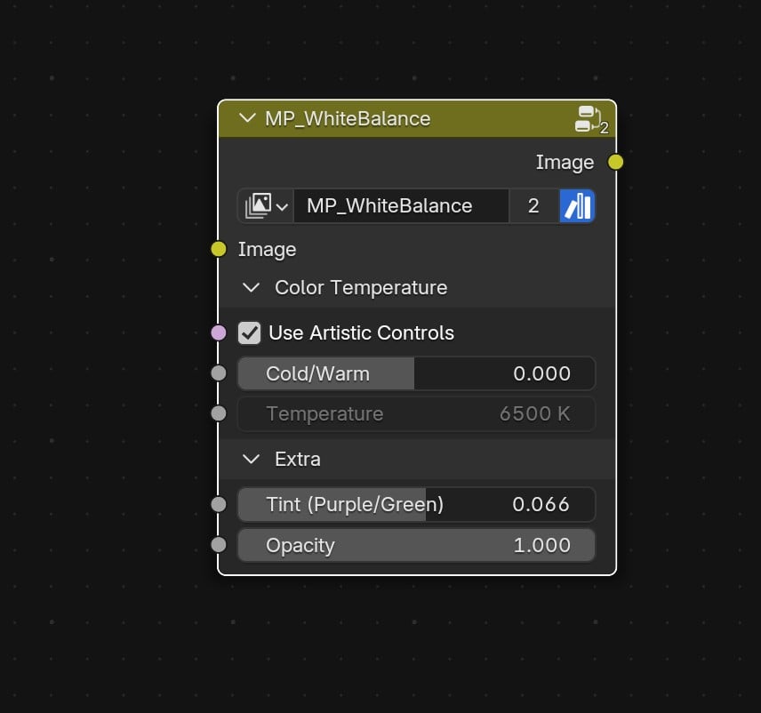Toggle the fake user library icon

pos(577,205)
